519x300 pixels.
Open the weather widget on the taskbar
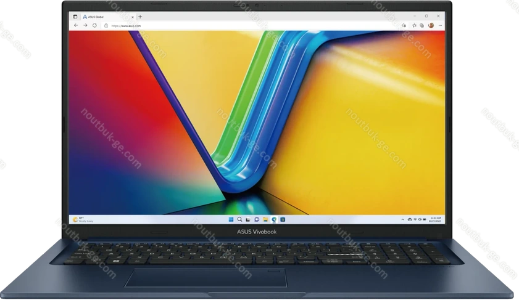(x=82, y=219)
